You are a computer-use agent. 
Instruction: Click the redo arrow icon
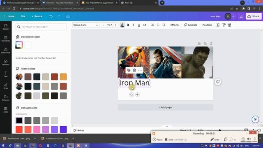(58, 16)
